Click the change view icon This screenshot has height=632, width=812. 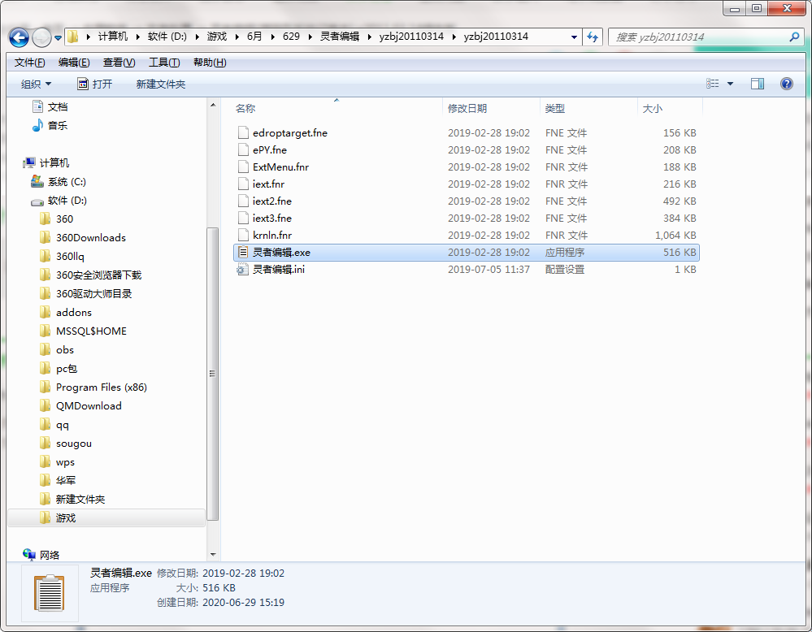(713, 84)
